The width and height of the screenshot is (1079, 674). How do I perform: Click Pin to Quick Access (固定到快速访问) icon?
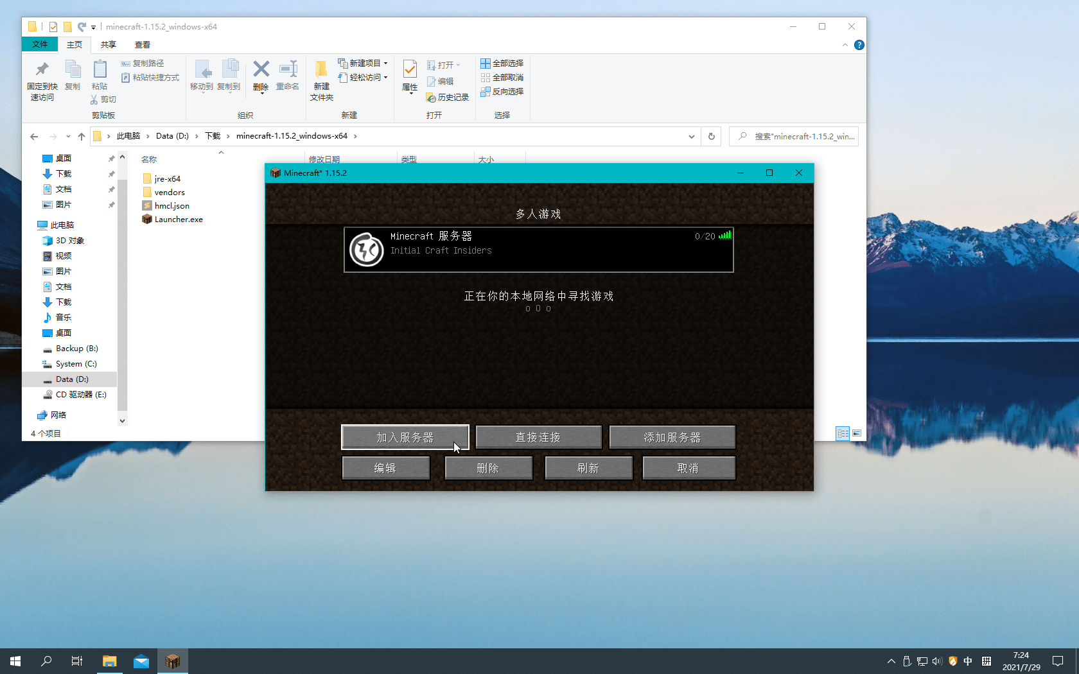42,69
